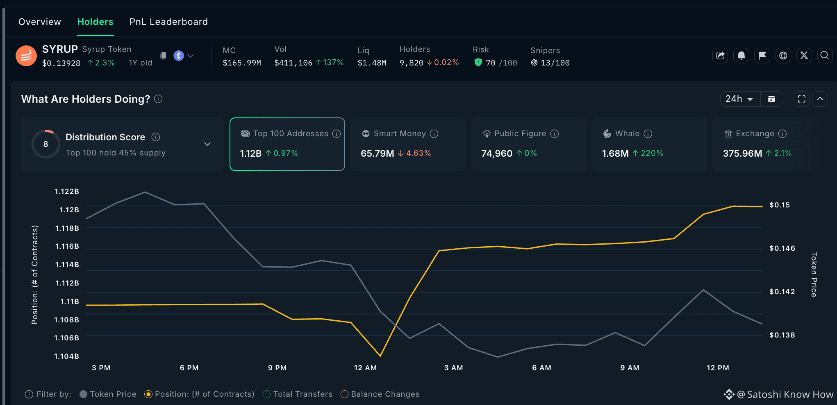Select the Smart Money card
The height and width of the screenshot is (405, 837).
coord(407,144)
